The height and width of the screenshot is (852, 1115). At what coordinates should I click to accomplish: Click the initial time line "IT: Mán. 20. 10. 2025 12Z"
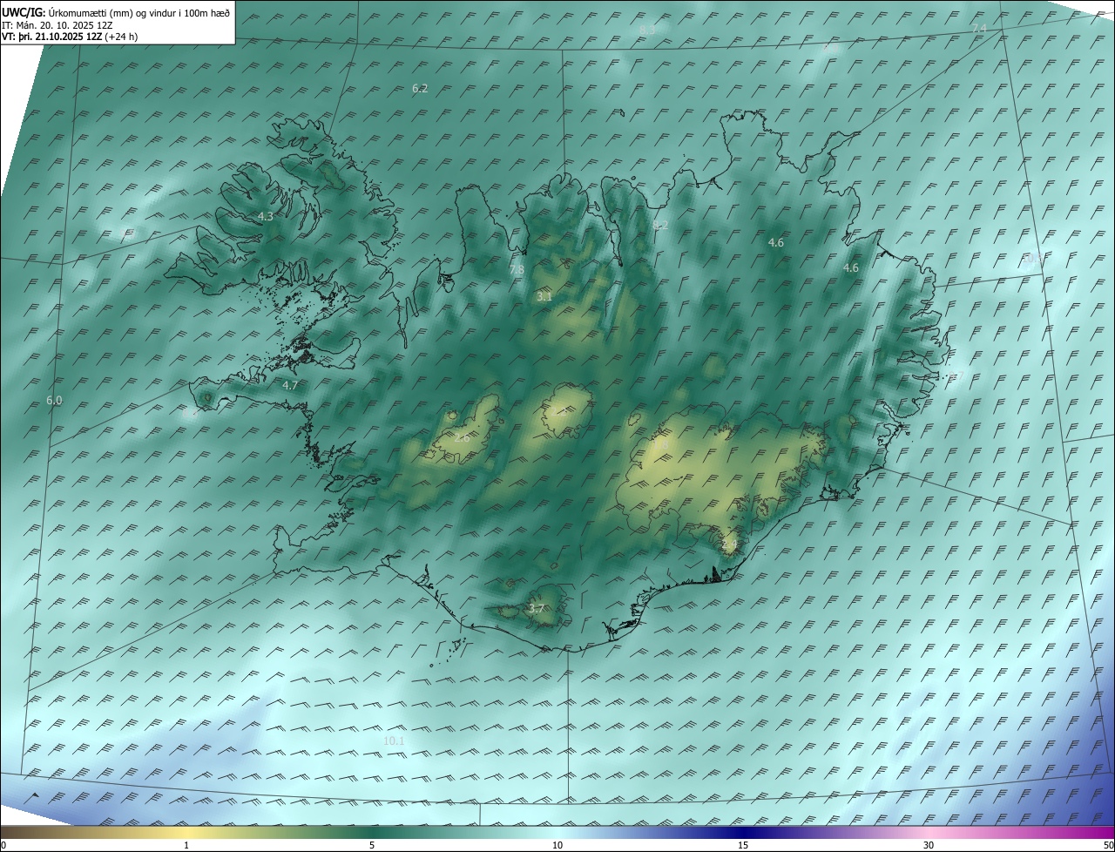[x=57, y=24]
